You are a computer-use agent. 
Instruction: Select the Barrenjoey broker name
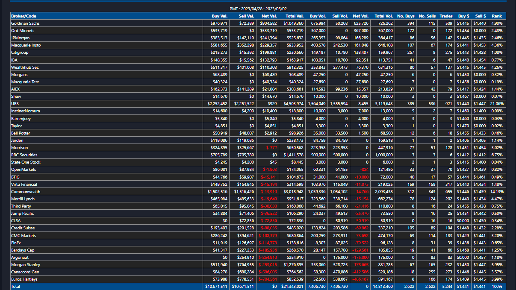pos(21,118)
